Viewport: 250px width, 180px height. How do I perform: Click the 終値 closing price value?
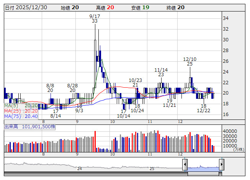coord(181,8)
